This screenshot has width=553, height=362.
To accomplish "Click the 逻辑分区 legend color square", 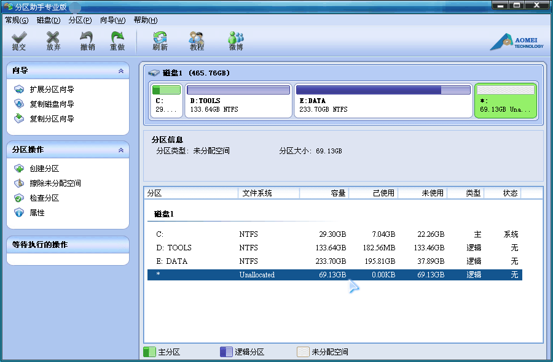I will pyautogui.click(x=226, y=352).
